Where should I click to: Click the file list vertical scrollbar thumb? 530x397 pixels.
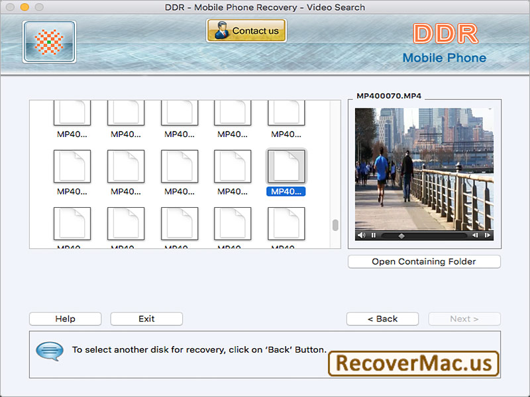335,225
